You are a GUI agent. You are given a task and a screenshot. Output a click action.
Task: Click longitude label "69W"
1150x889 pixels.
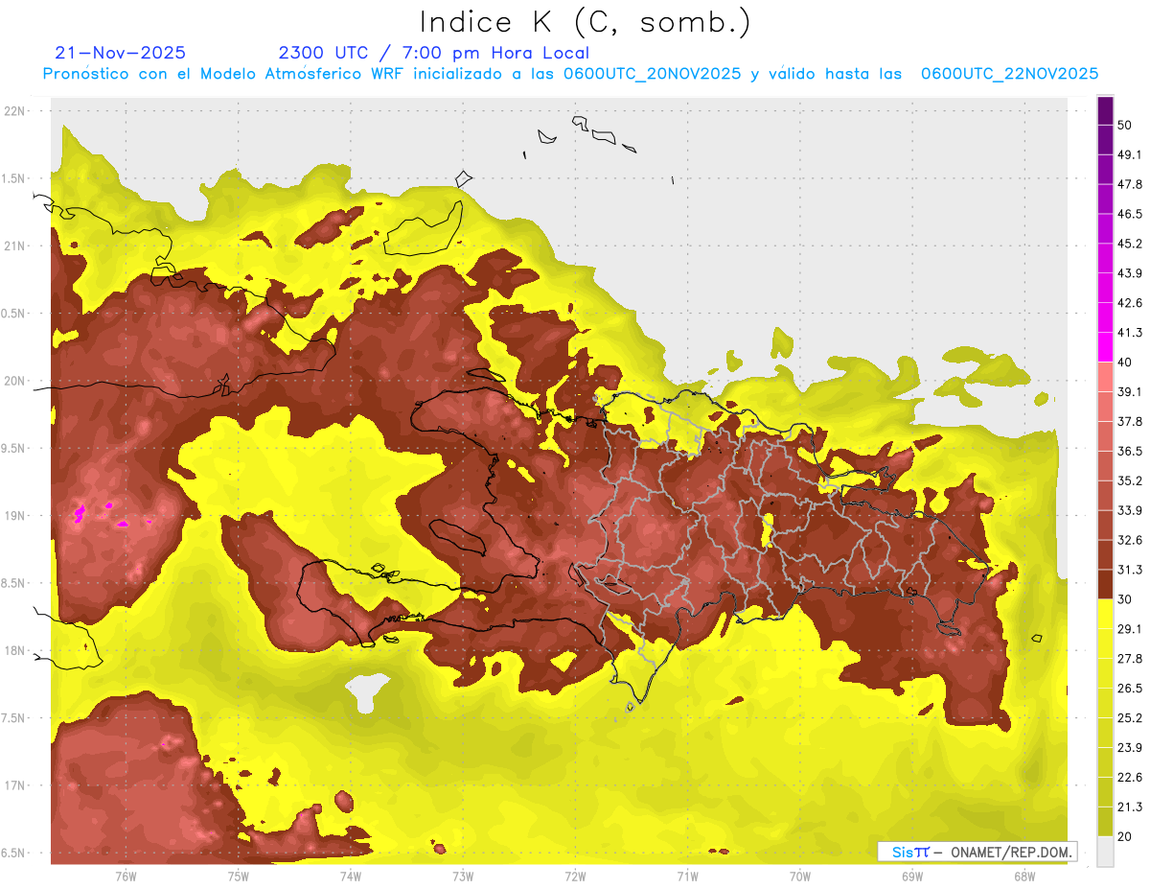coord(912,876)
